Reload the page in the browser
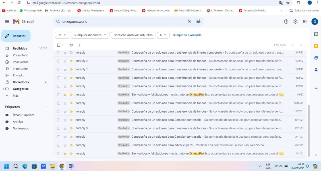This screenshot has height=171, width=321. tap(19, 3)
